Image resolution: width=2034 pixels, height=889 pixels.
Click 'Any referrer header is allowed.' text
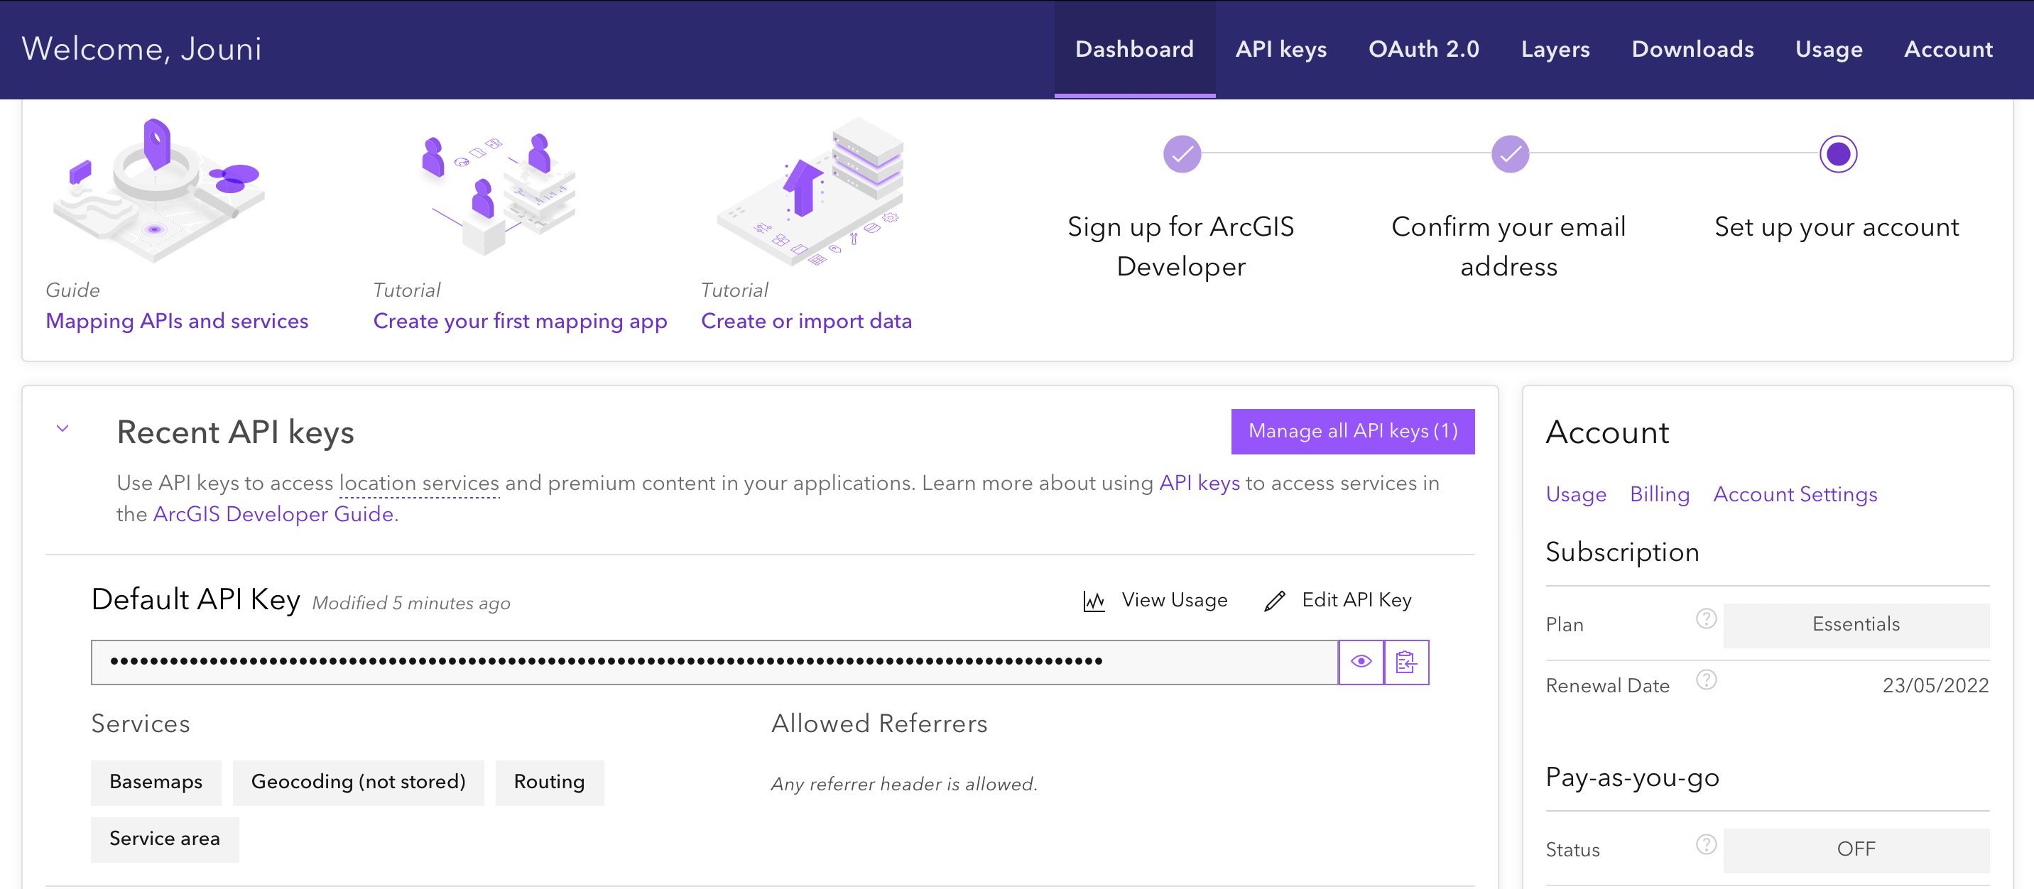904,785
